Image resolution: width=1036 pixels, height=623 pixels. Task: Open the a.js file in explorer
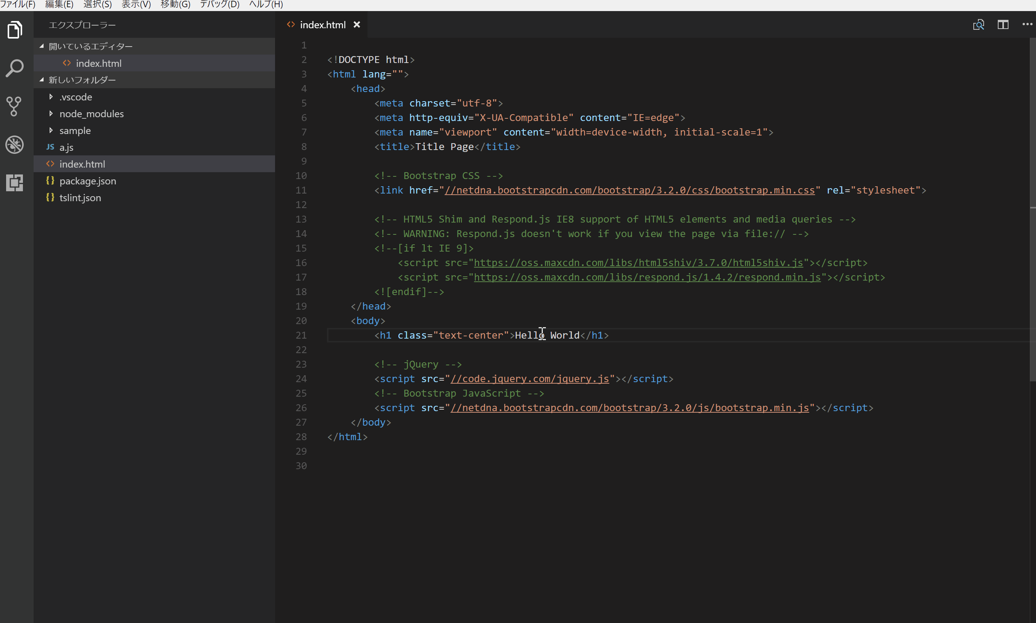(66, 147)
